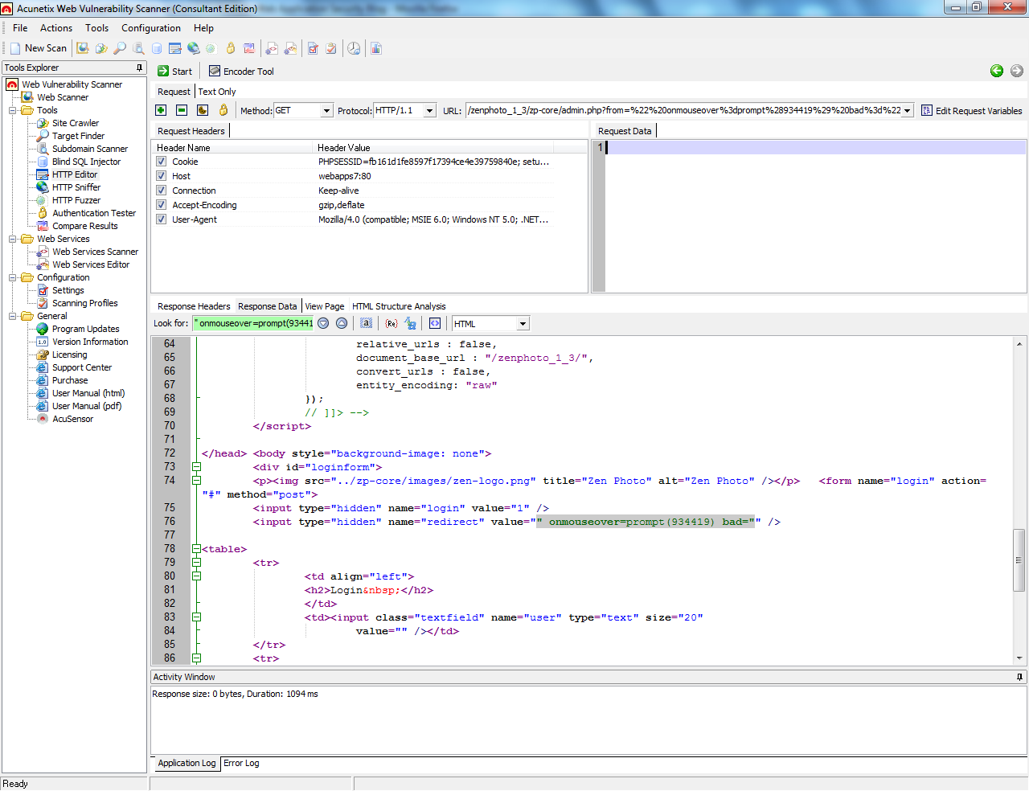Click Edit Request Variables
1029x791 pixels.
pos(972,111)
